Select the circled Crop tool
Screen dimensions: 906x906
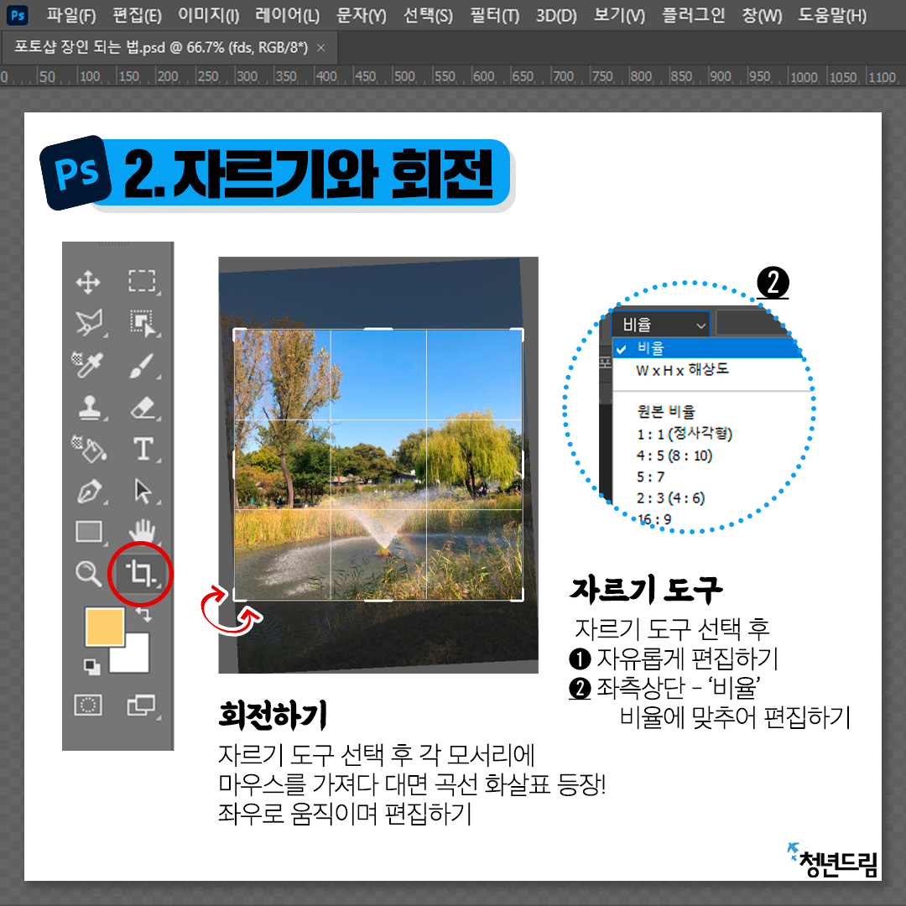click(139, 575)
